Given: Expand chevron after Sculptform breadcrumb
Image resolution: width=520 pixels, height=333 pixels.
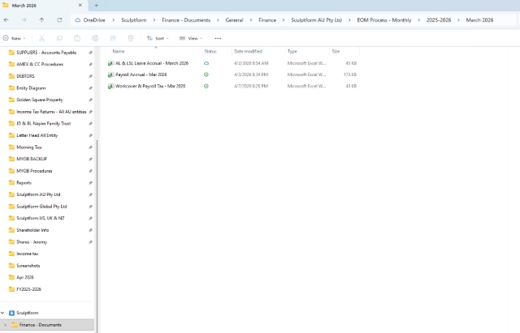Looking at the screenshot, I should tap(154, 20).
